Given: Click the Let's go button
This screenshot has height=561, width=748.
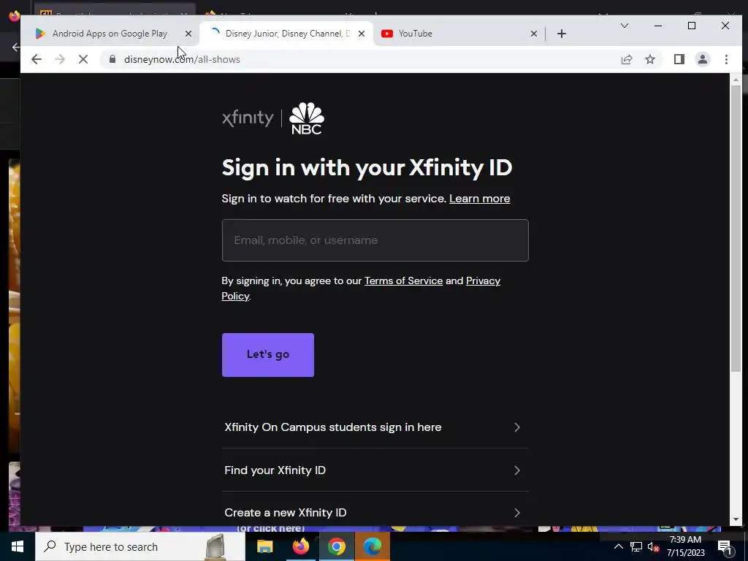Looking at the screenshot, I should pos(267,355).
